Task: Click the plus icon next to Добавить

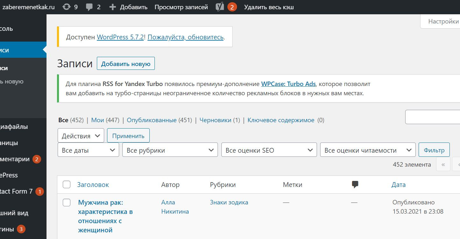Action: point(112,7)
